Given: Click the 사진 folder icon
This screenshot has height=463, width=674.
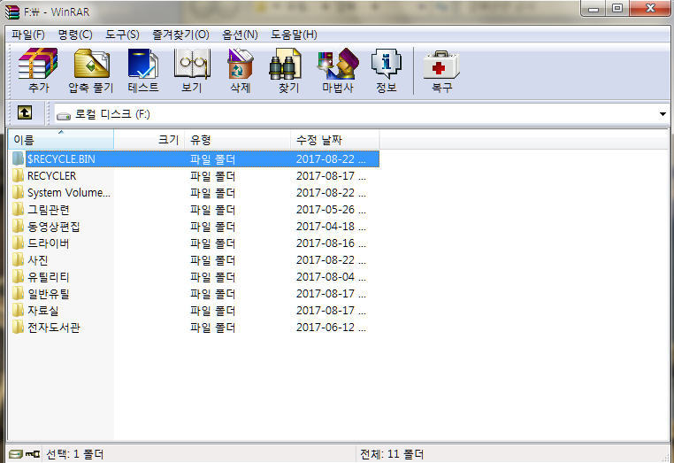Looking at the screenshot, I should (x=18, y=260).
